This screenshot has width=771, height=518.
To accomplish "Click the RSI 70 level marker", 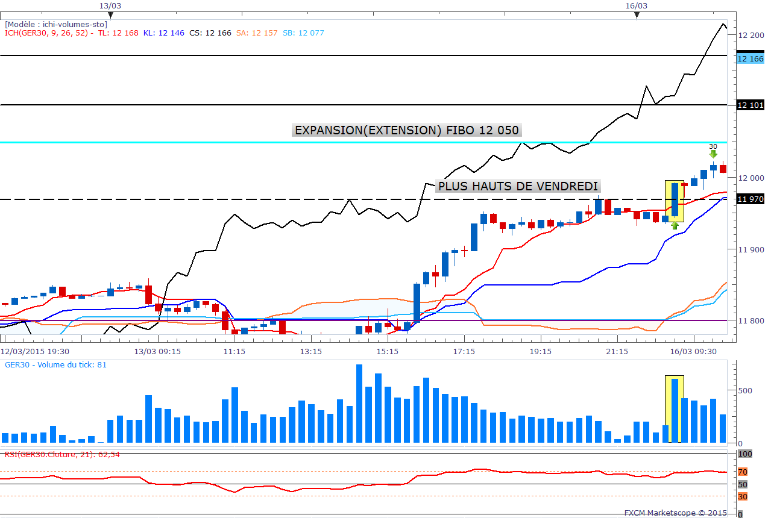I will tap(743, 472).
